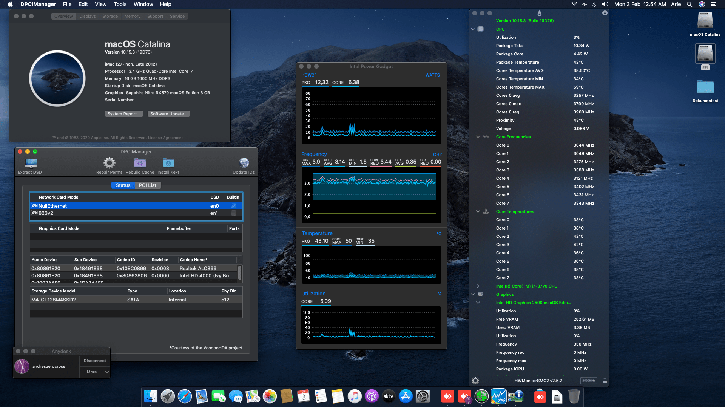Open HWMonitorSMC2 settings gear icon

click(x=475, y=381)
